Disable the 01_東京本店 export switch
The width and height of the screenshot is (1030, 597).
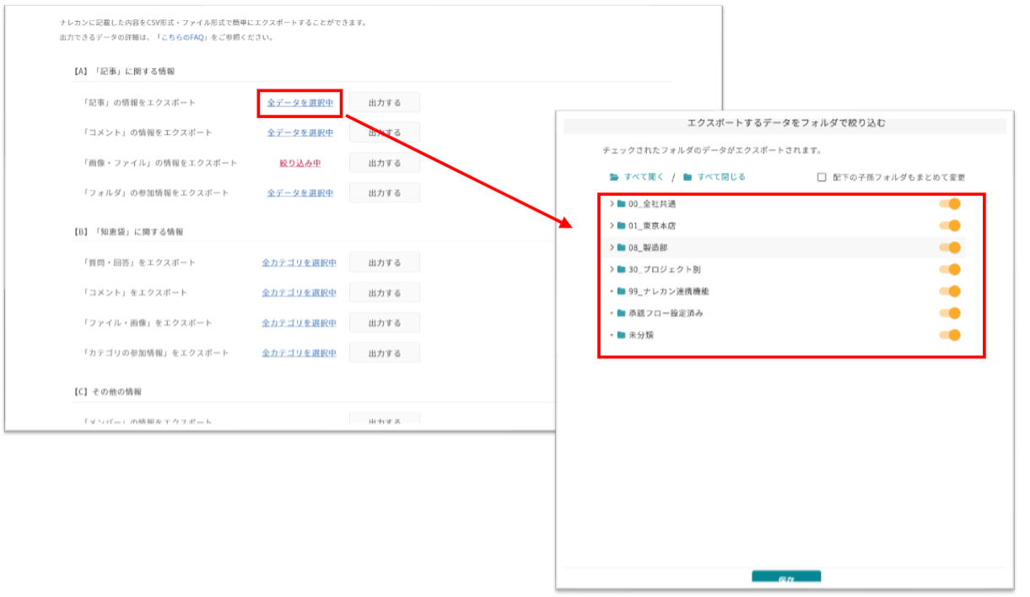coord(950,226)
